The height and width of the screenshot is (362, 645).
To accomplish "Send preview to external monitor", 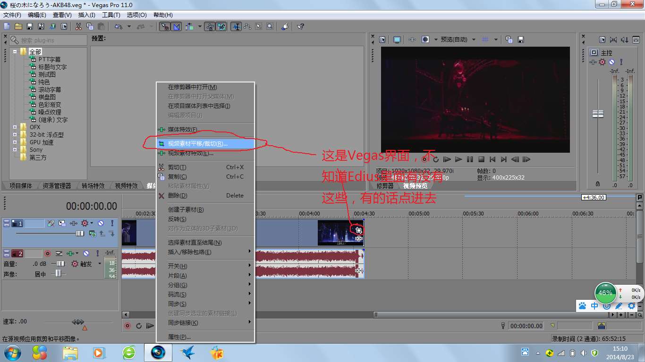I will point(397,40).
